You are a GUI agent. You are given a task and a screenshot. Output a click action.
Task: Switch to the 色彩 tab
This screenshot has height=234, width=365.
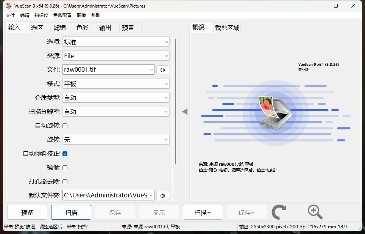(x=85, y=28)
